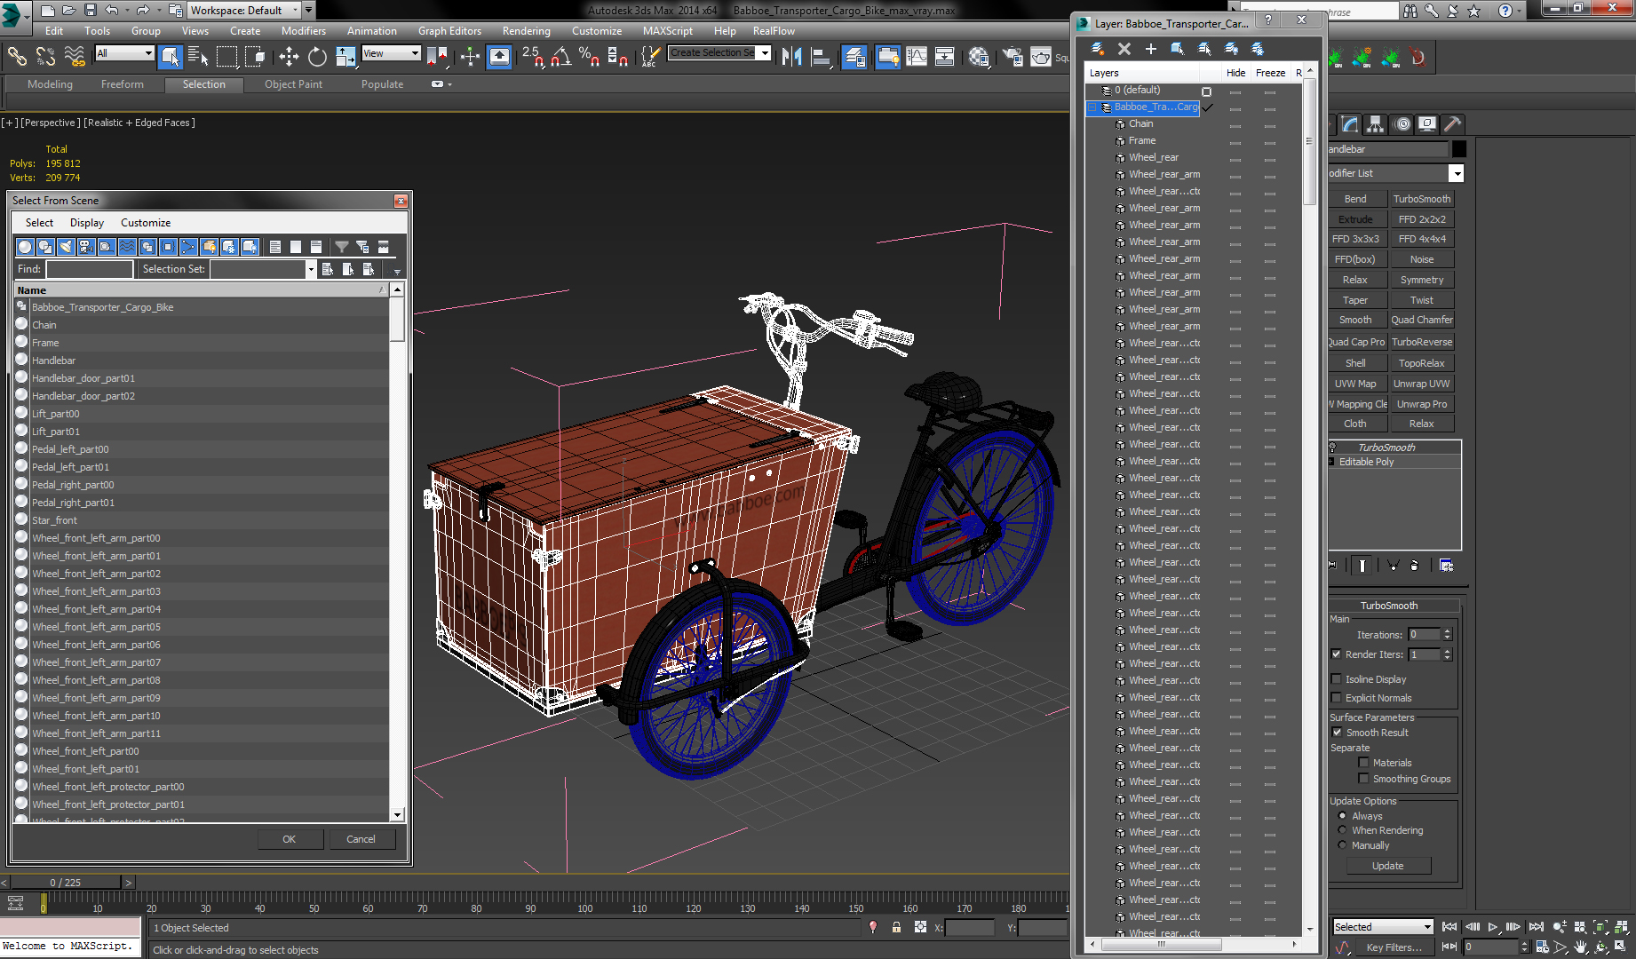1636x959 pixels.
Task: Choose the Select and Scale tool
Action: pyautogui.click(x=345, y=57)
